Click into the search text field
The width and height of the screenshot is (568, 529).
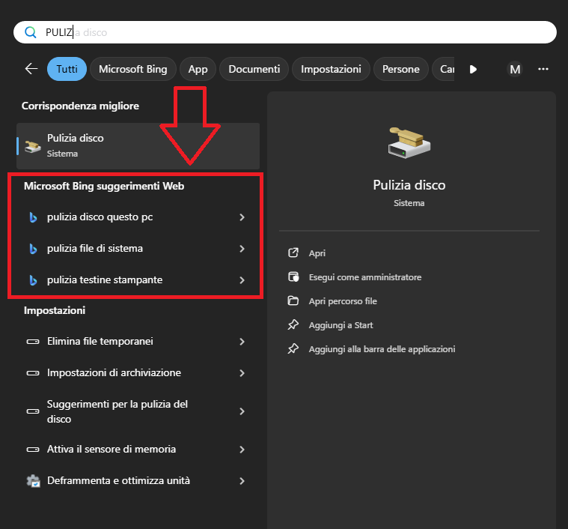pyautogui.click(x=284, y=32)
